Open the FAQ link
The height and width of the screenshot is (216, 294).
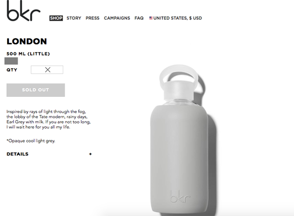[x=139, y=18]
